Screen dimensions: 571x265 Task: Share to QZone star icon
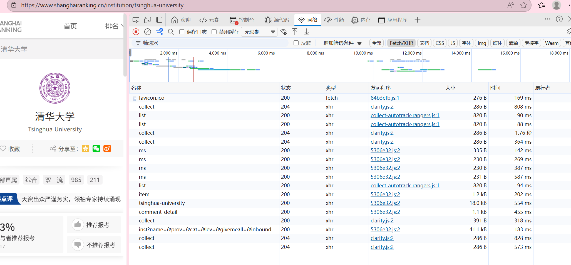pyautogui.click(x=85, y=149)
